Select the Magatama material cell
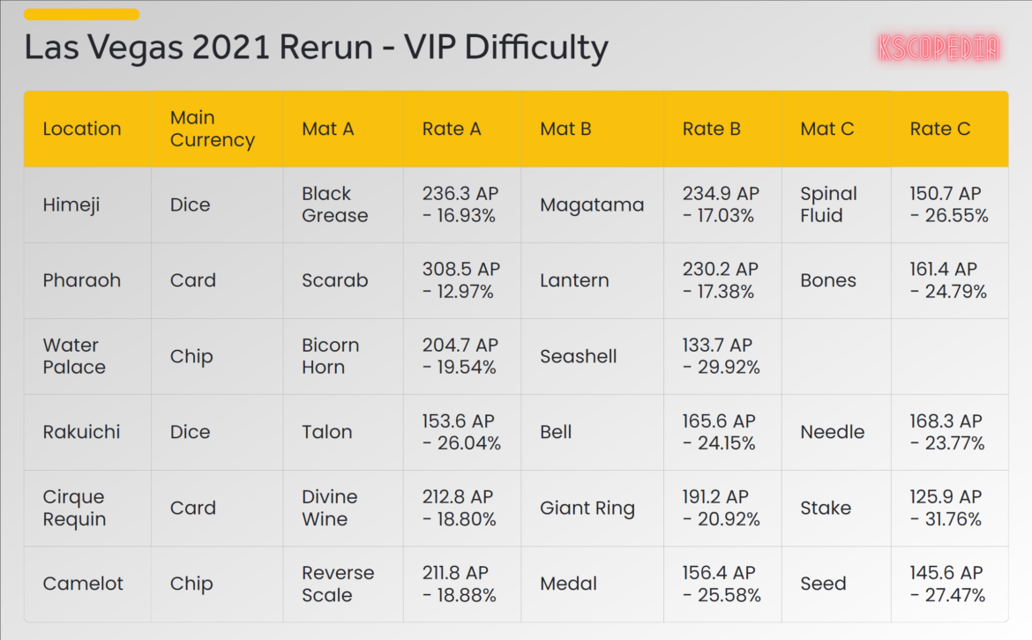 point(592,205)
